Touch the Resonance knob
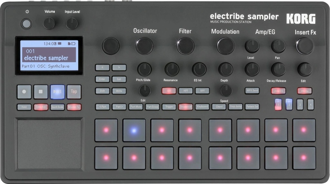Screen dimensions: 330x184 (172, 69)
